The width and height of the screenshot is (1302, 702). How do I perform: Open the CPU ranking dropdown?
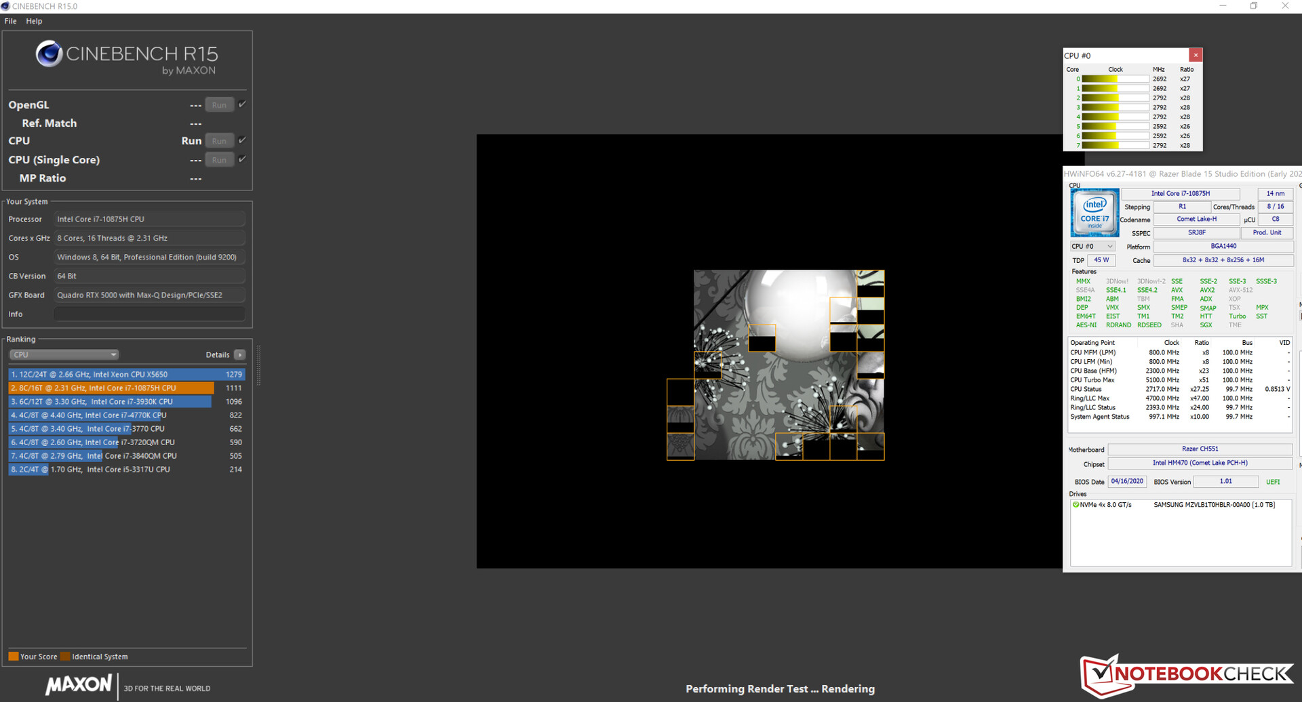tap(64, 354)
